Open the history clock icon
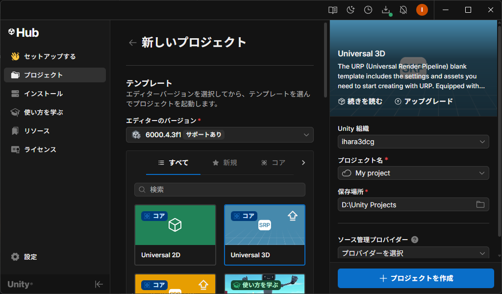 [x=368, y=10]
